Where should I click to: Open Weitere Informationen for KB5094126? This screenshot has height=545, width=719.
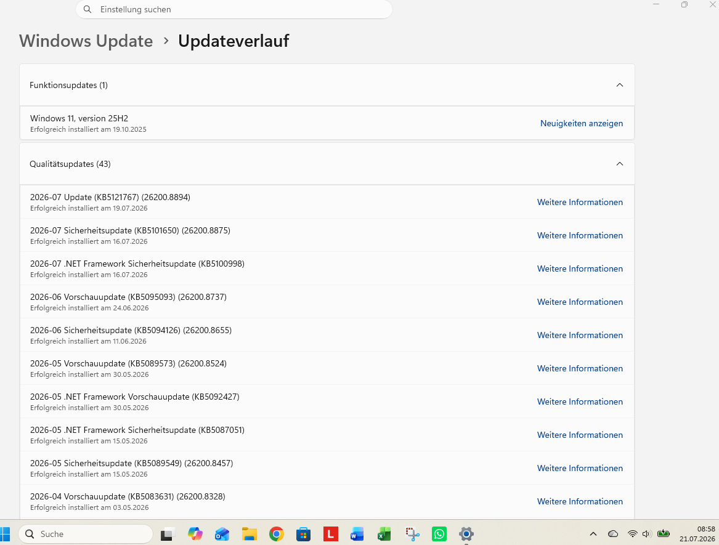580,335
